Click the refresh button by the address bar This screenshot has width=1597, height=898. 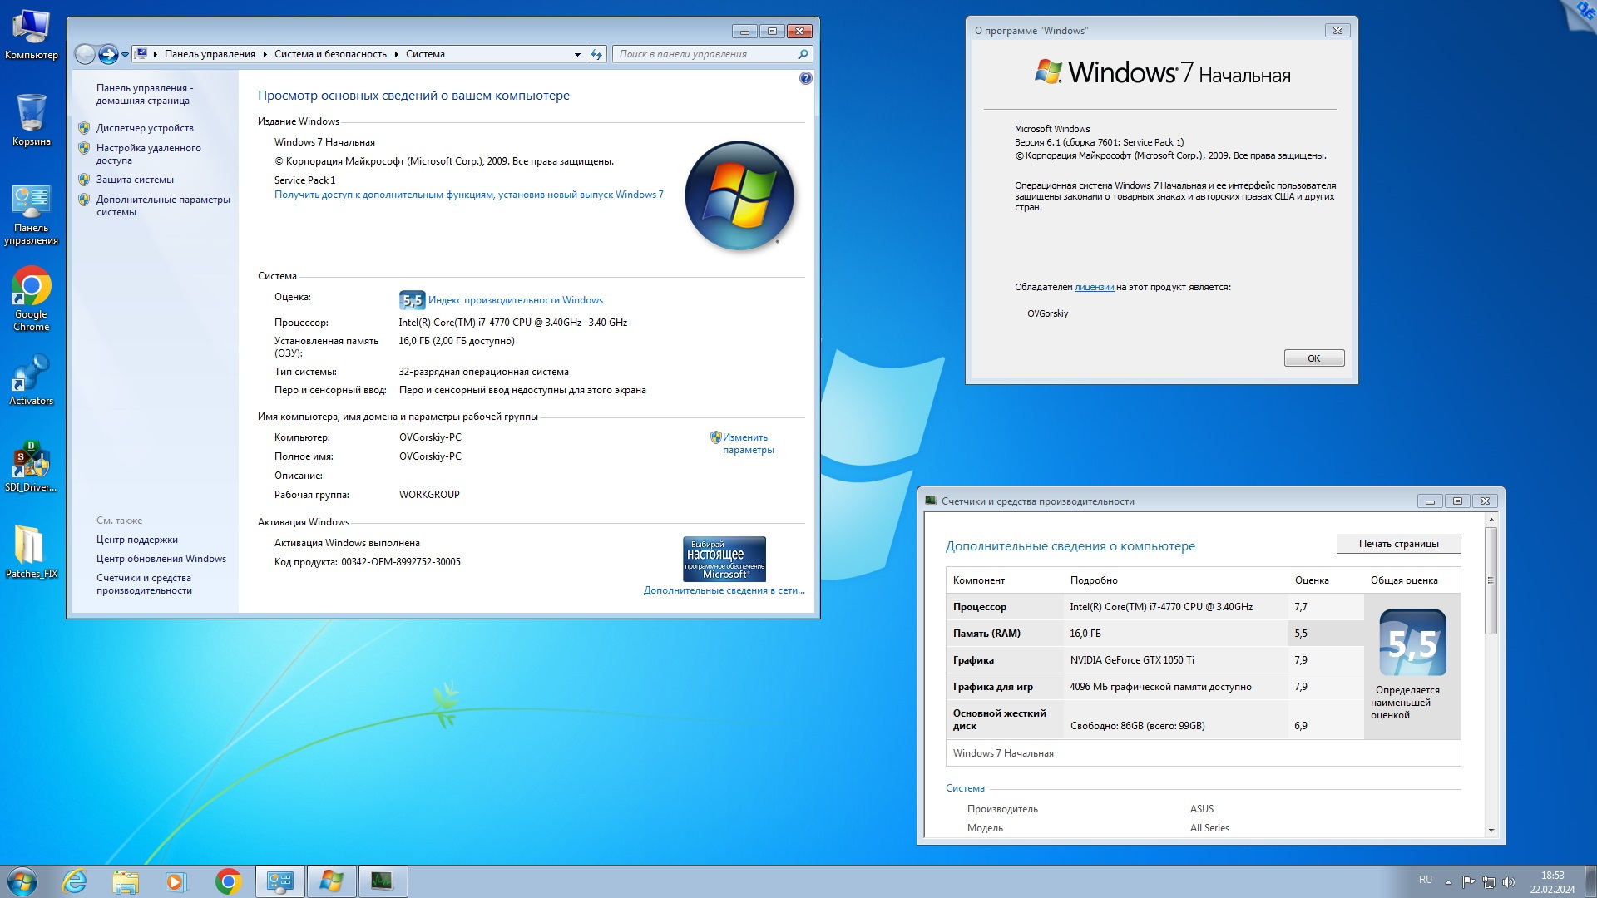596,54
